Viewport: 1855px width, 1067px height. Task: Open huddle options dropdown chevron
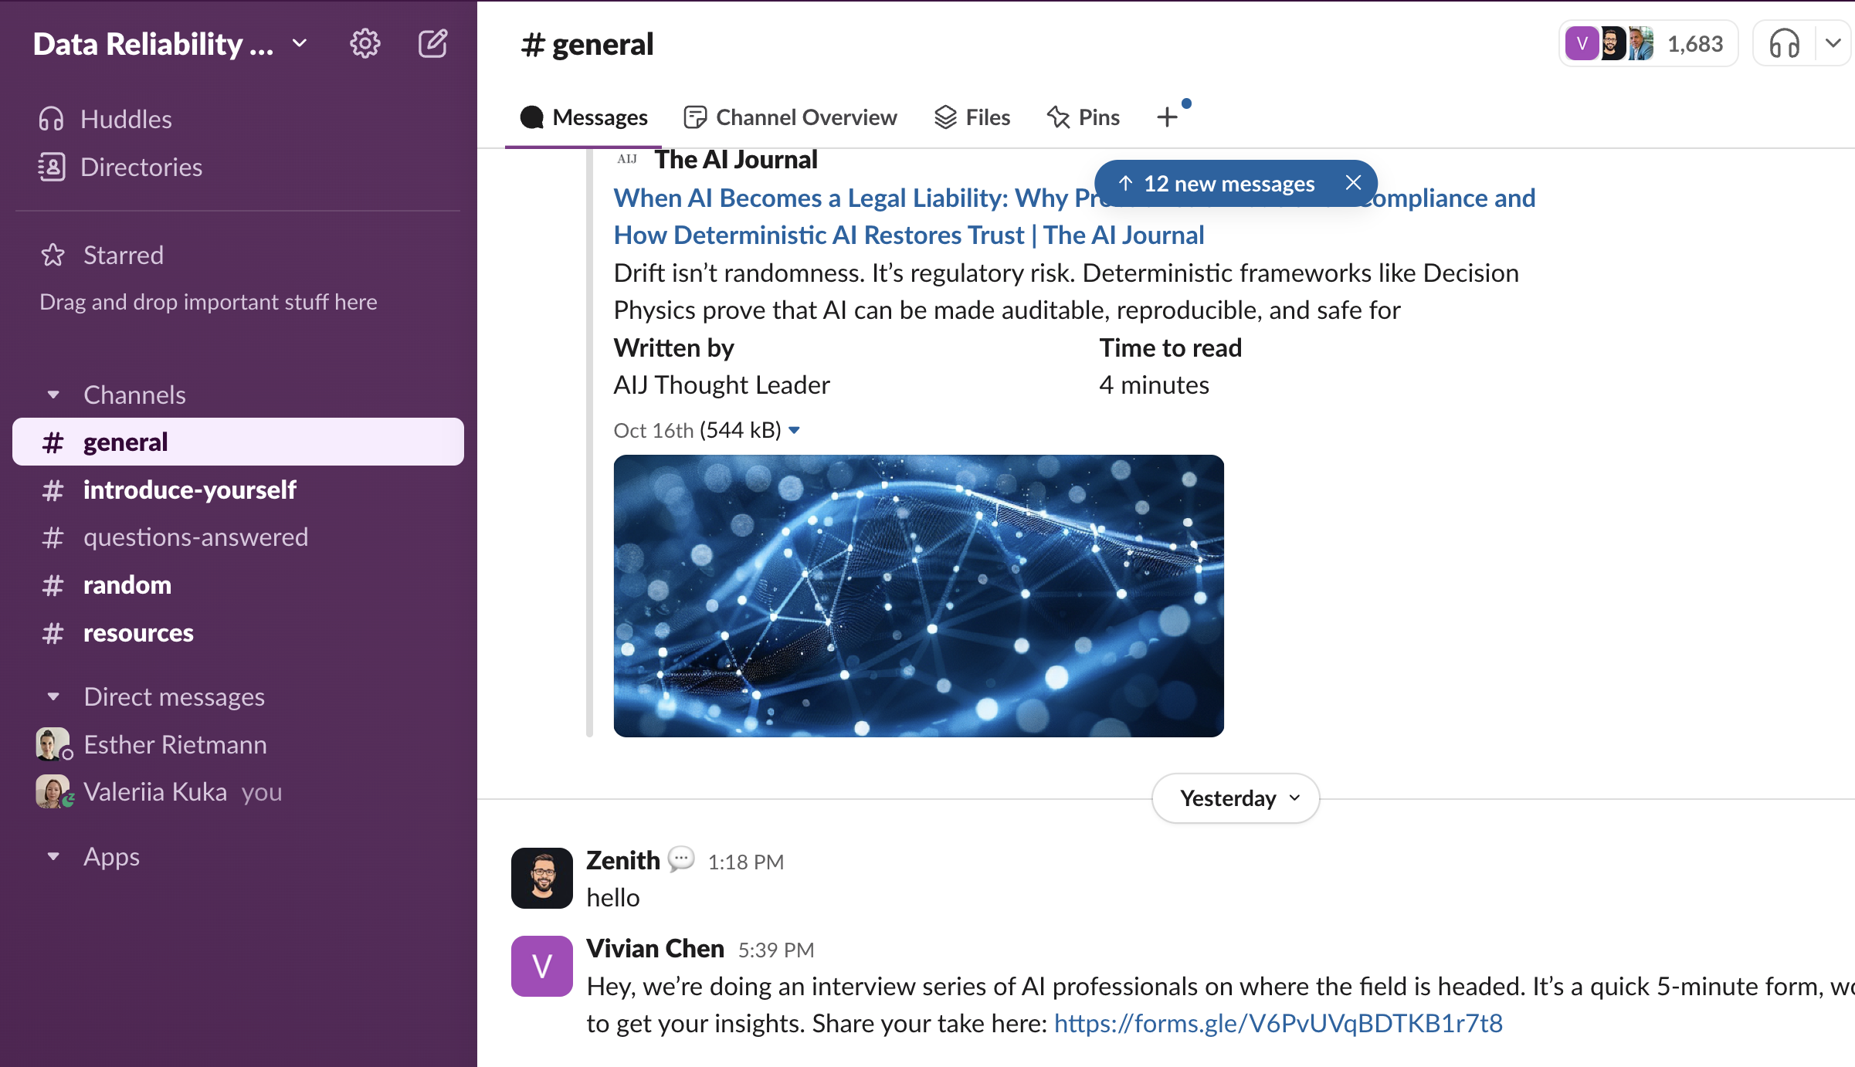[1833, 44]
